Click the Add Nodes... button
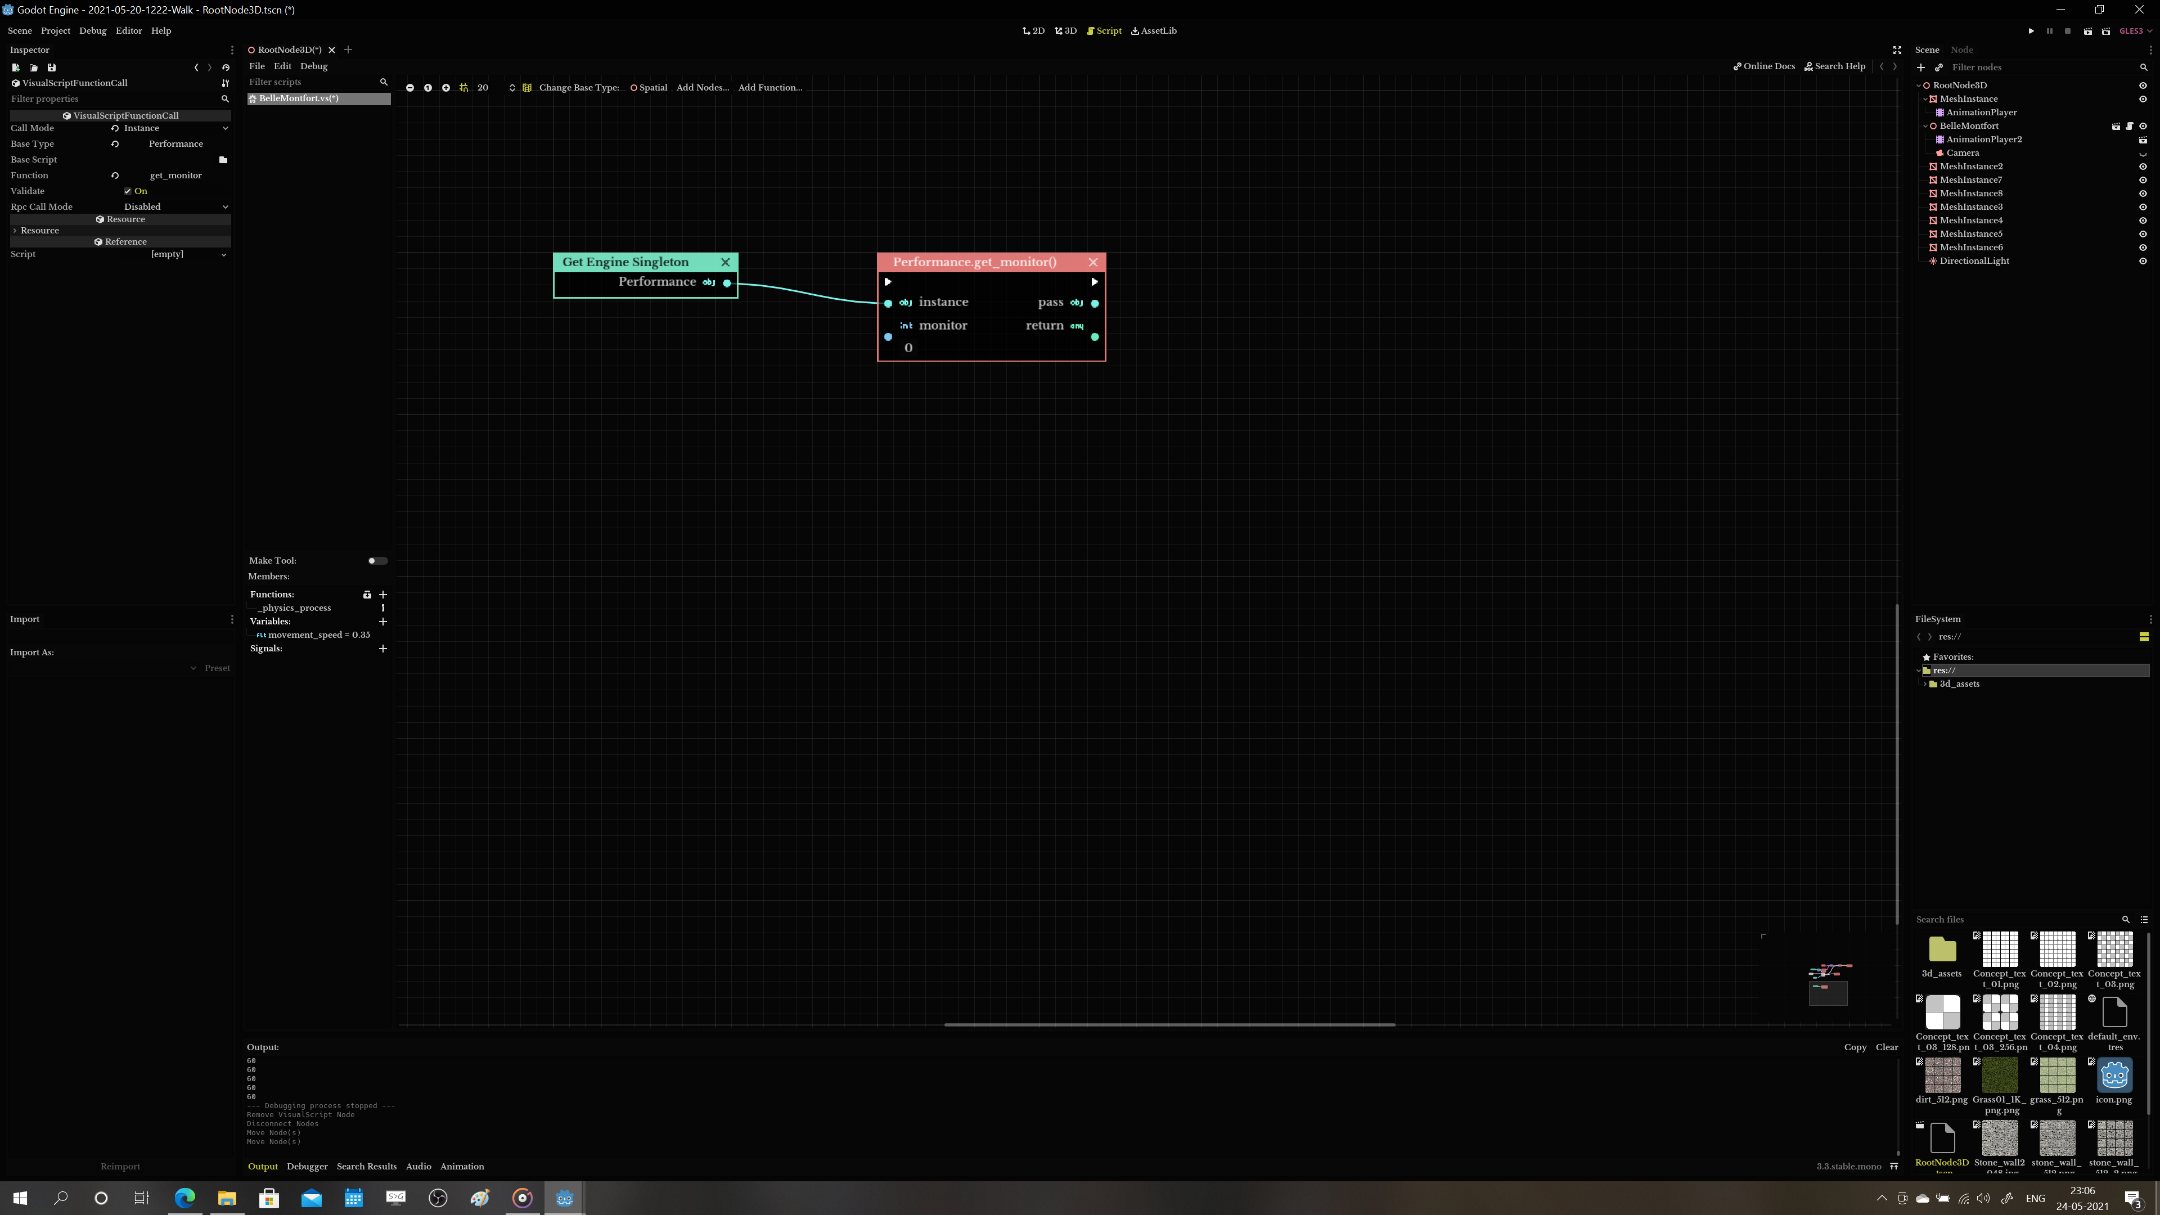Image resolution: width=2160 pixels, height=1215 pixels. point(703,87)
